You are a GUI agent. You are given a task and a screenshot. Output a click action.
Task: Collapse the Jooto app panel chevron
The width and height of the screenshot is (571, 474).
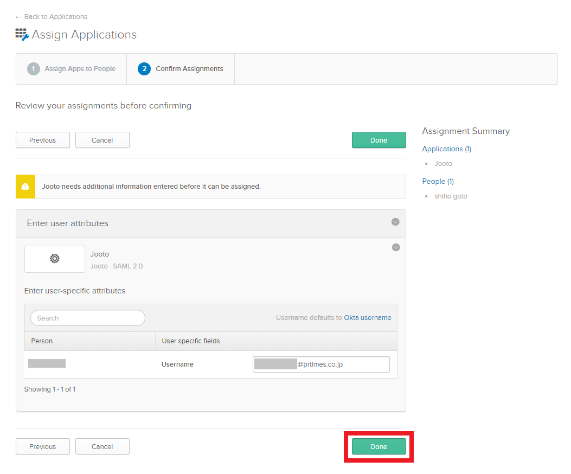pos(396,247)
